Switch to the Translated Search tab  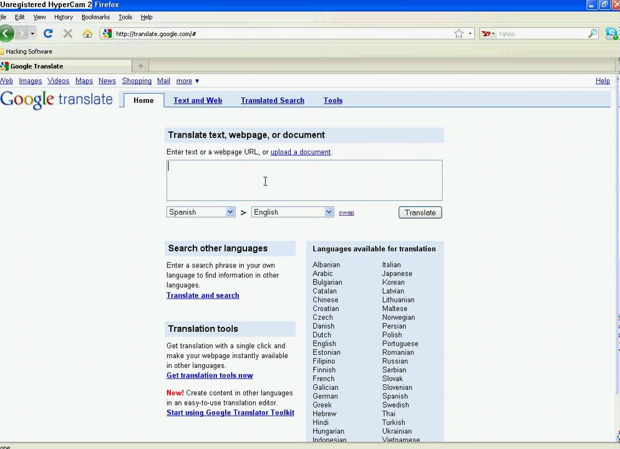pos(273,100)
